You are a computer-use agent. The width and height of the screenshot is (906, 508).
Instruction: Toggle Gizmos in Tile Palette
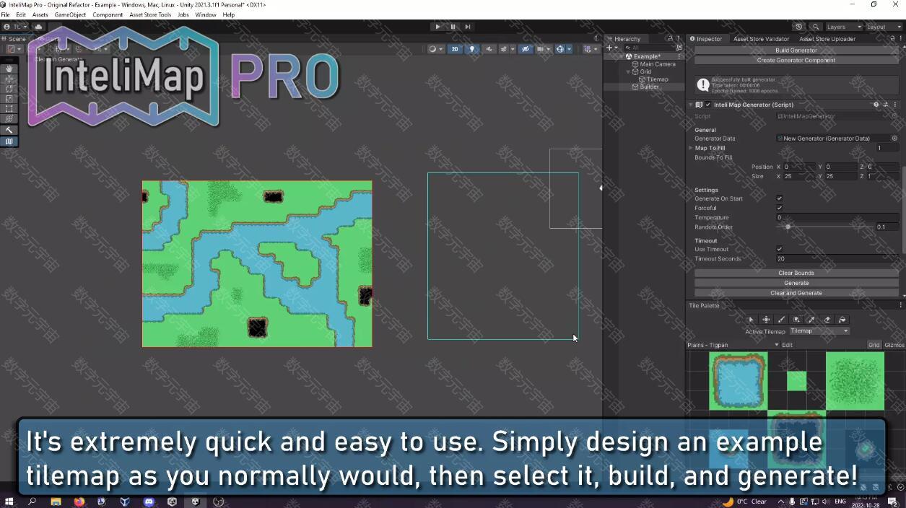[x=894, y=345]
